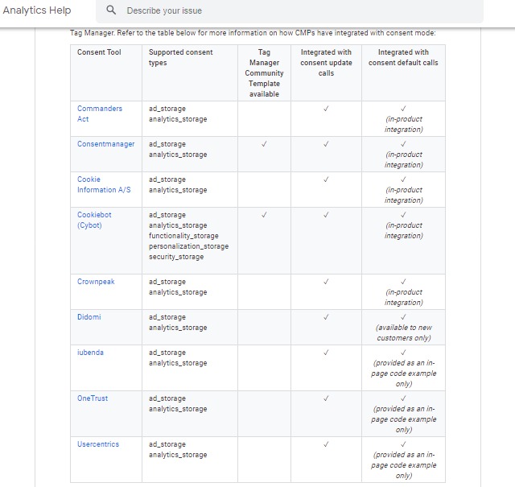The height and width of the screenshot is (487, 515).
Task: Click 'personalization_storage' in Cookiebot row
Action: (189, 246)
